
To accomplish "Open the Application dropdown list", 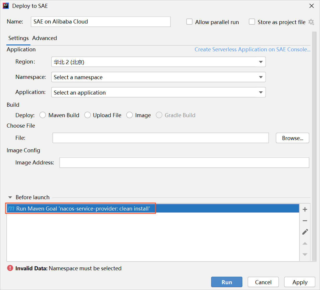I will pyautogui.click(x=158, y=93).
